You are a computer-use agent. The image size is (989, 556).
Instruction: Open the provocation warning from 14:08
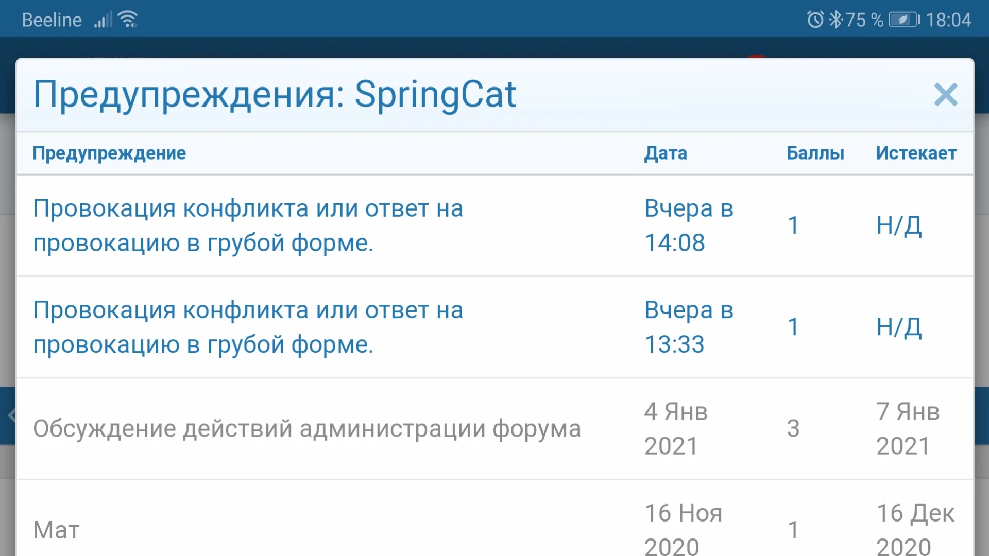click(x=248, y=225)
